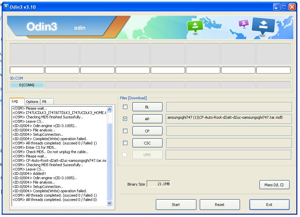
Task: Click the UMS file path field
Action: (229, 155)
